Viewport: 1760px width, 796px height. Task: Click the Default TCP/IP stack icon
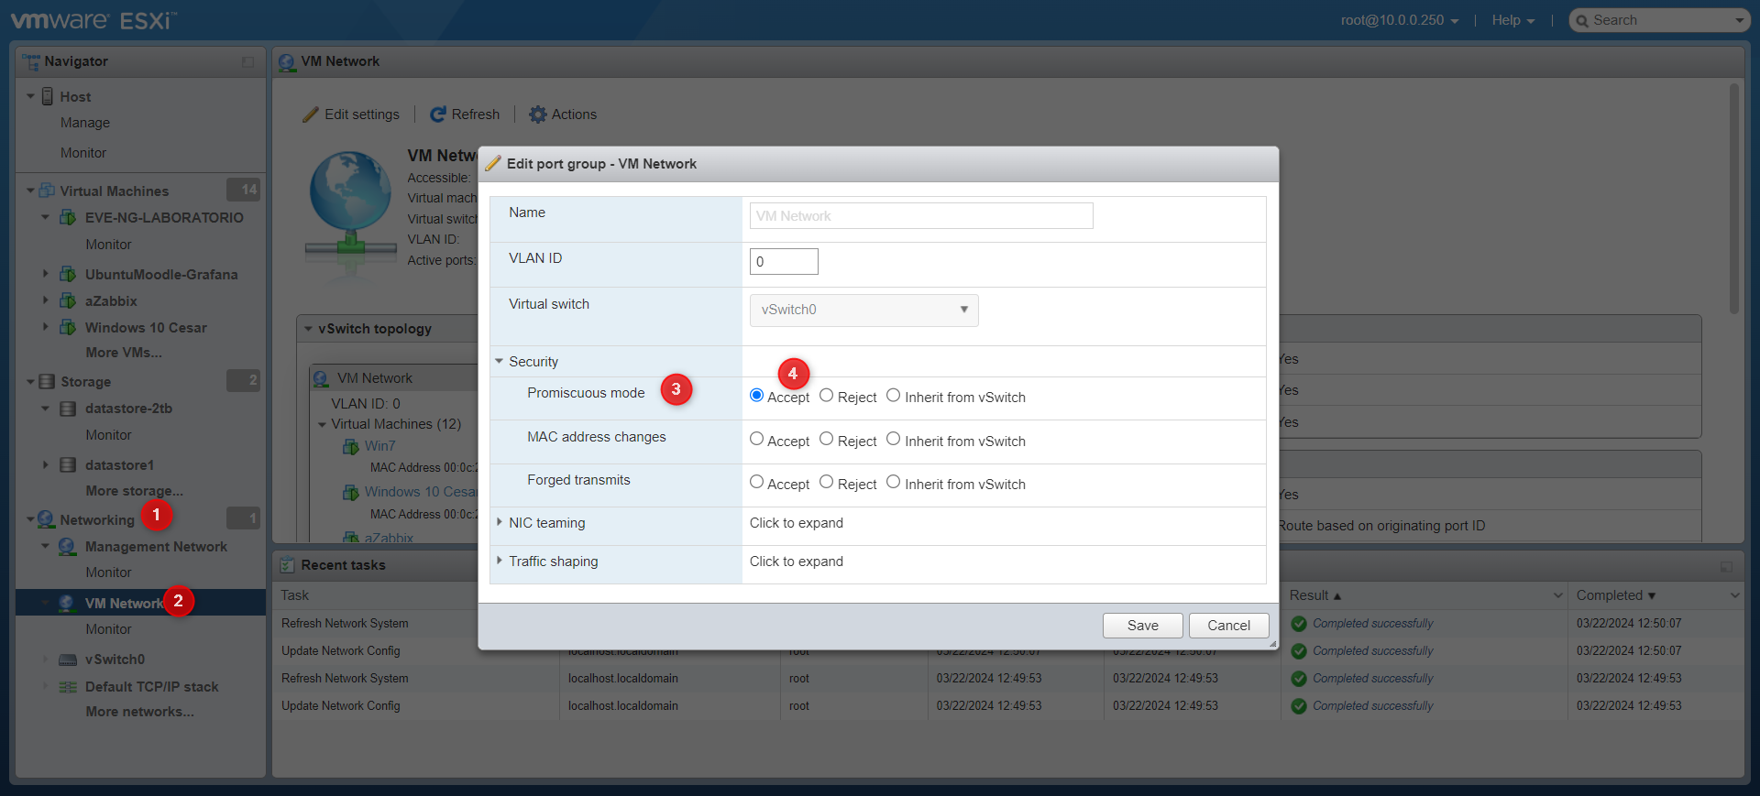coord(68,687)
